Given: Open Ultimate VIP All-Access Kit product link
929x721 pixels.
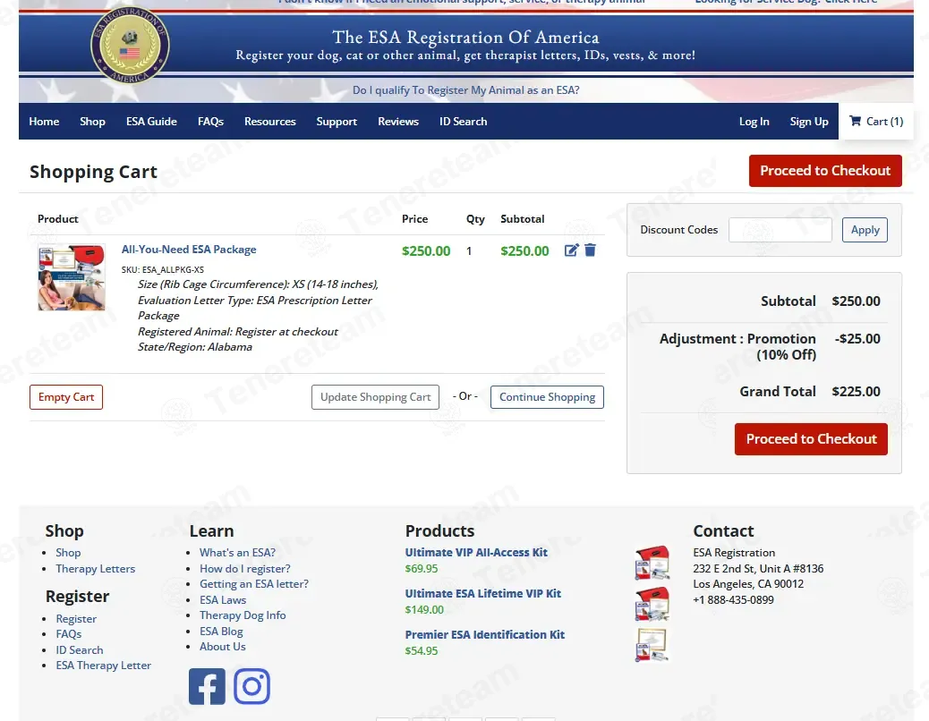Looking at the screenshot, I should click(x=476, y=552).
